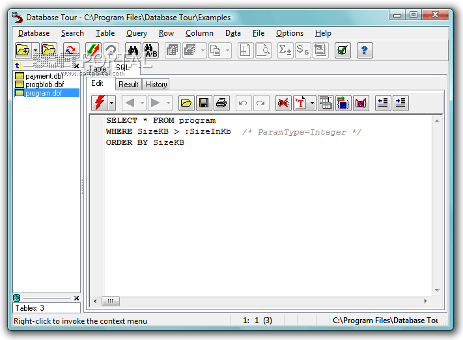463x340 pixels.
Task: Open the Query menu
Action: tap(136, 33)
